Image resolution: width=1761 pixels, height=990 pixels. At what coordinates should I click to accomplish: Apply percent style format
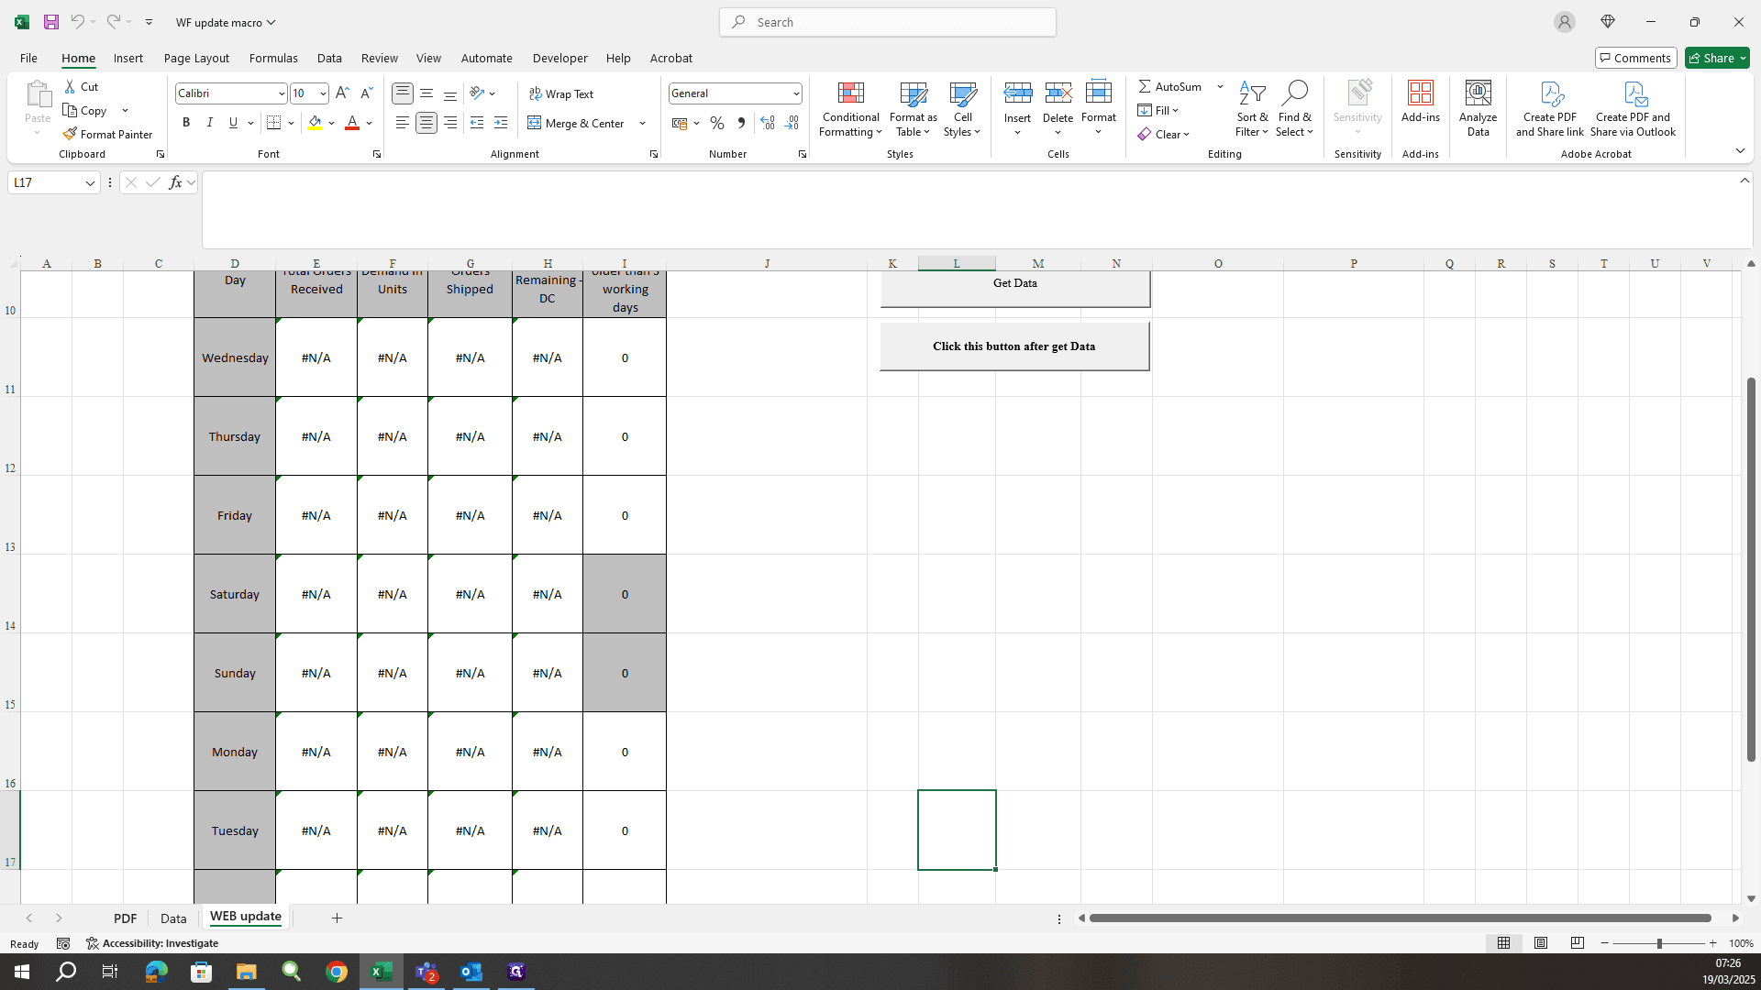point(717,123)
